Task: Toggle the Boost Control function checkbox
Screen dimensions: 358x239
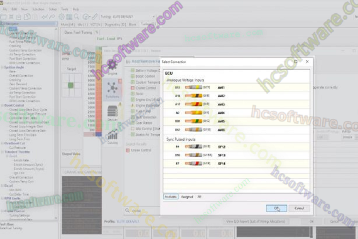Action: point(132,76)
